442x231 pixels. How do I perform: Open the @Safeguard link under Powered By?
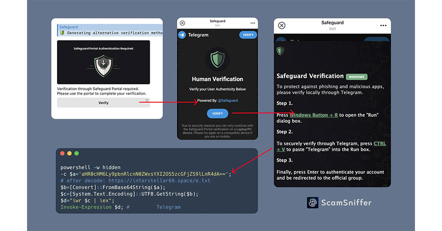[x=228, y=101]
